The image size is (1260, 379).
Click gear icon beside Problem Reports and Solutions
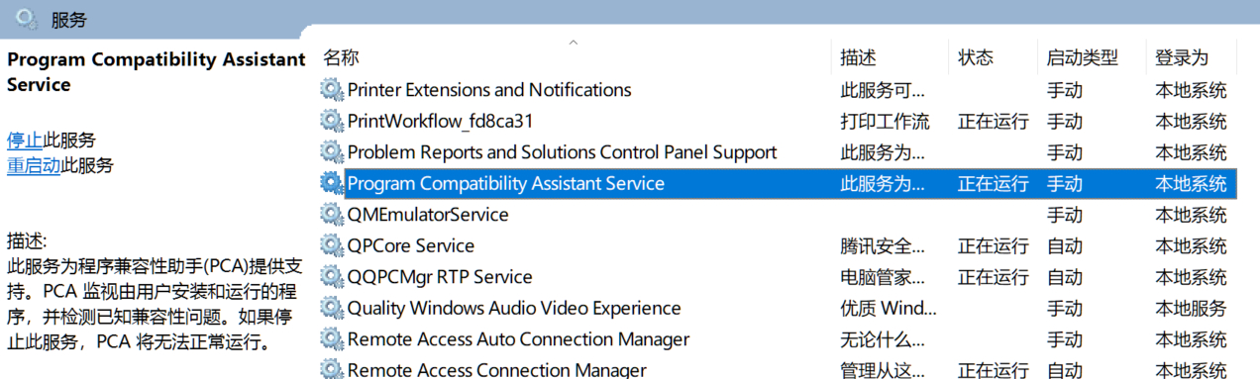[331, 152]
